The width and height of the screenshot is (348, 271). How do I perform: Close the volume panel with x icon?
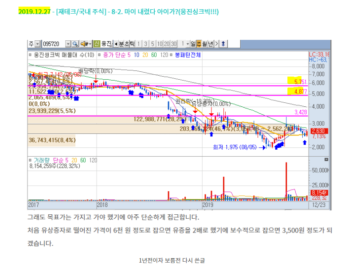click(x=326, y=159)
